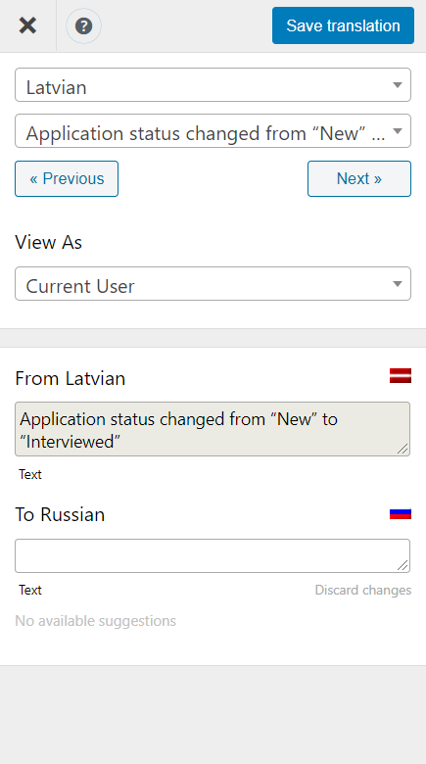
Task: Click the Latvian flag icon
Action: [x=401, y=376]
